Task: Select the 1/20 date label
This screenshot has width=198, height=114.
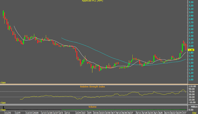Action: pyautogui.click(x=50, y=113)
